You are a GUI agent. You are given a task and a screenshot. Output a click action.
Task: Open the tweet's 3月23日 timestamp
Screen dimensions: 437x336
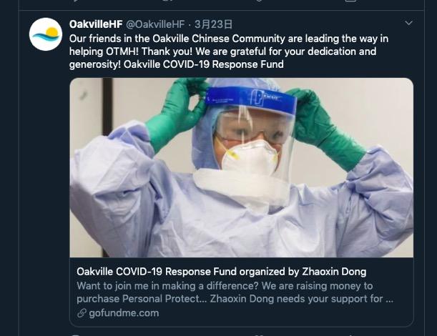pos(213,24)
